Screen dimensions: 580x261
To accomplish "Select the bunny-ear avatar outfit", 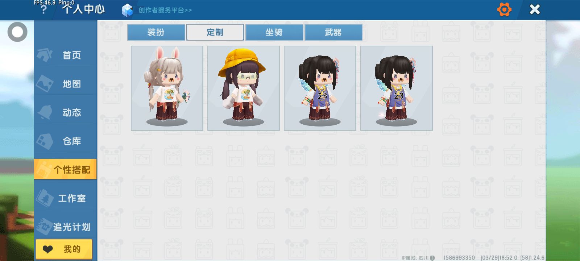I will coord(167,88).
